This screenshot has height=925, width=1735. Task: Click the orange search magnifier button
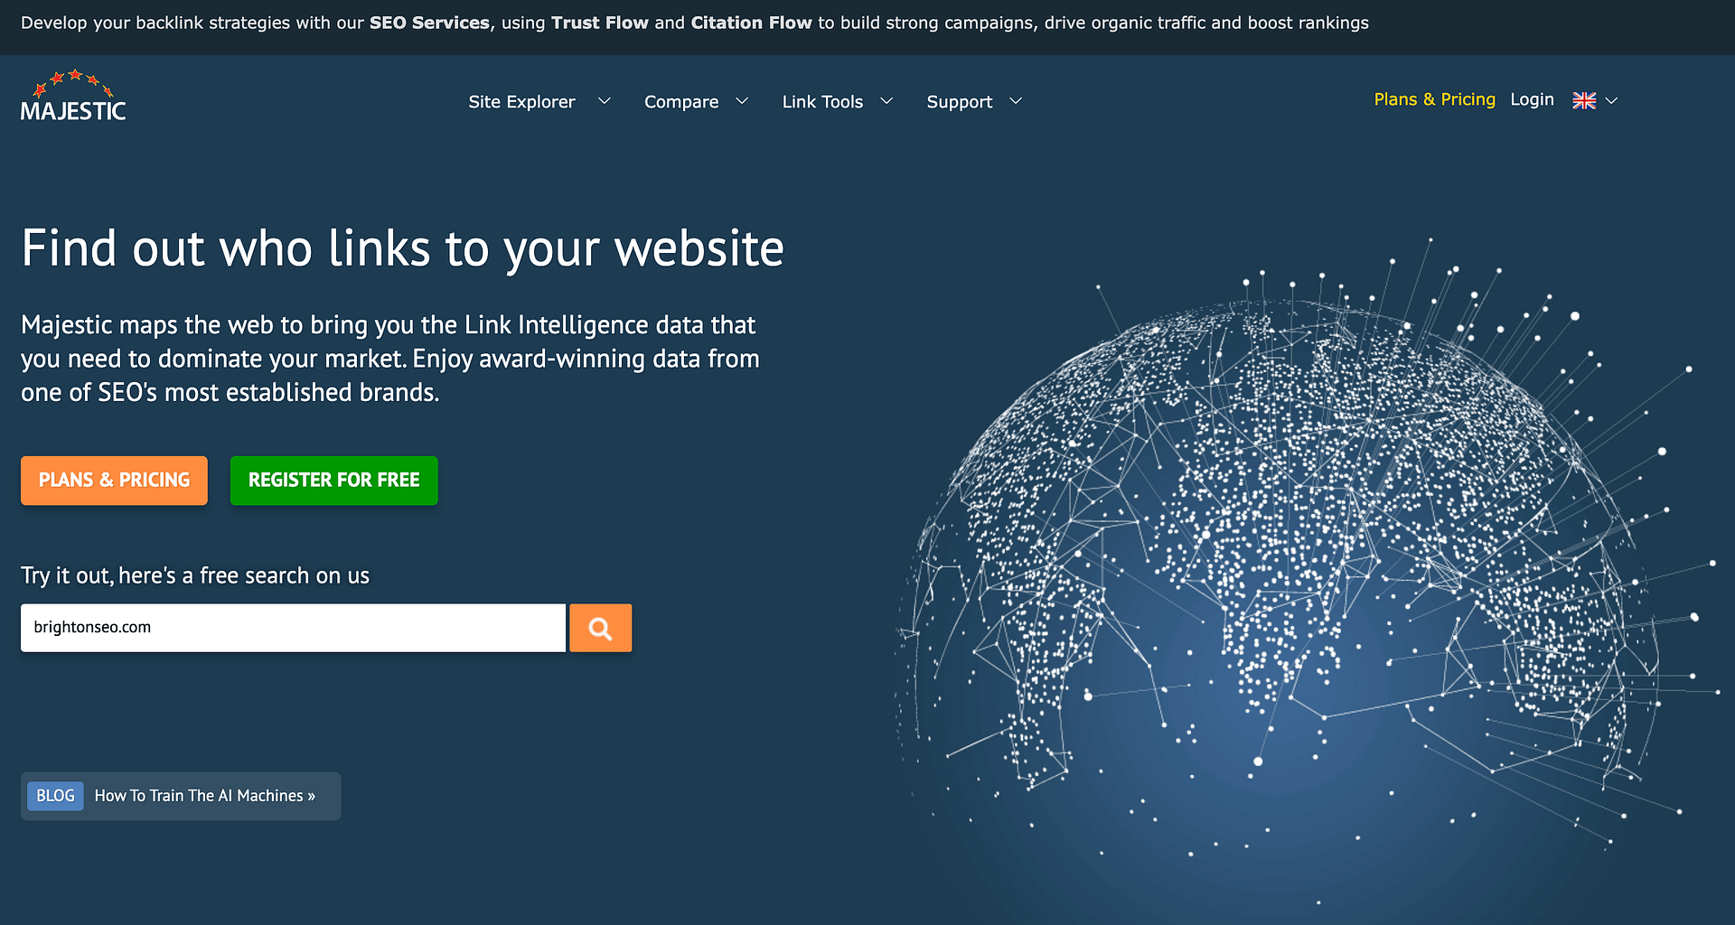pos(600,628)
